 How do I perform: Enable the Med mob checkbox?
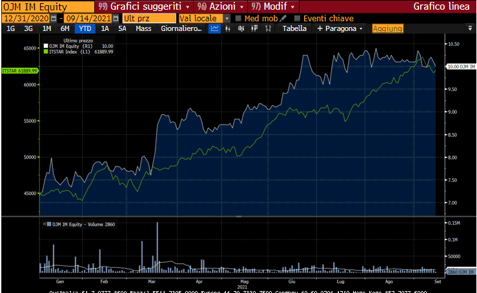pos(238,19)
